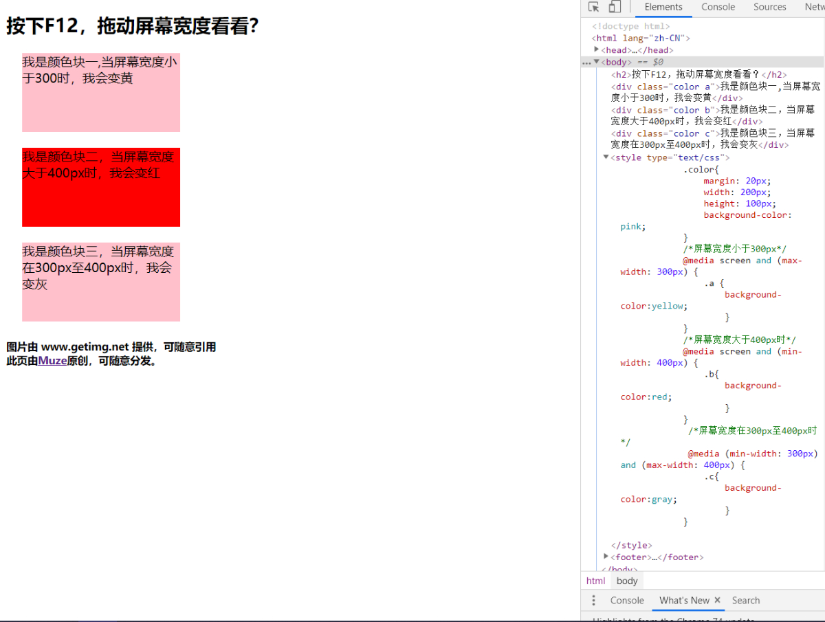The width and height of the screenshot is (825, 622).
Task: Close the What's New drawer tab
Action: coord(717,600)
